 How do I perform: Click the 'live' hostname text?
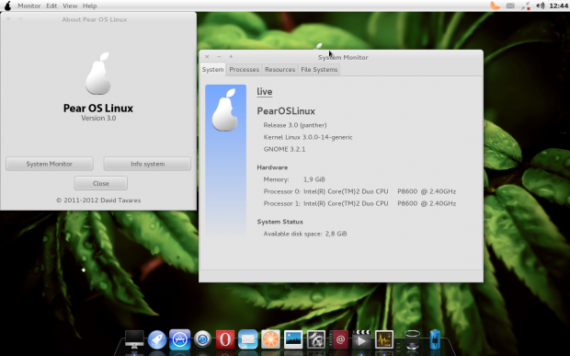tap(264, 91)
